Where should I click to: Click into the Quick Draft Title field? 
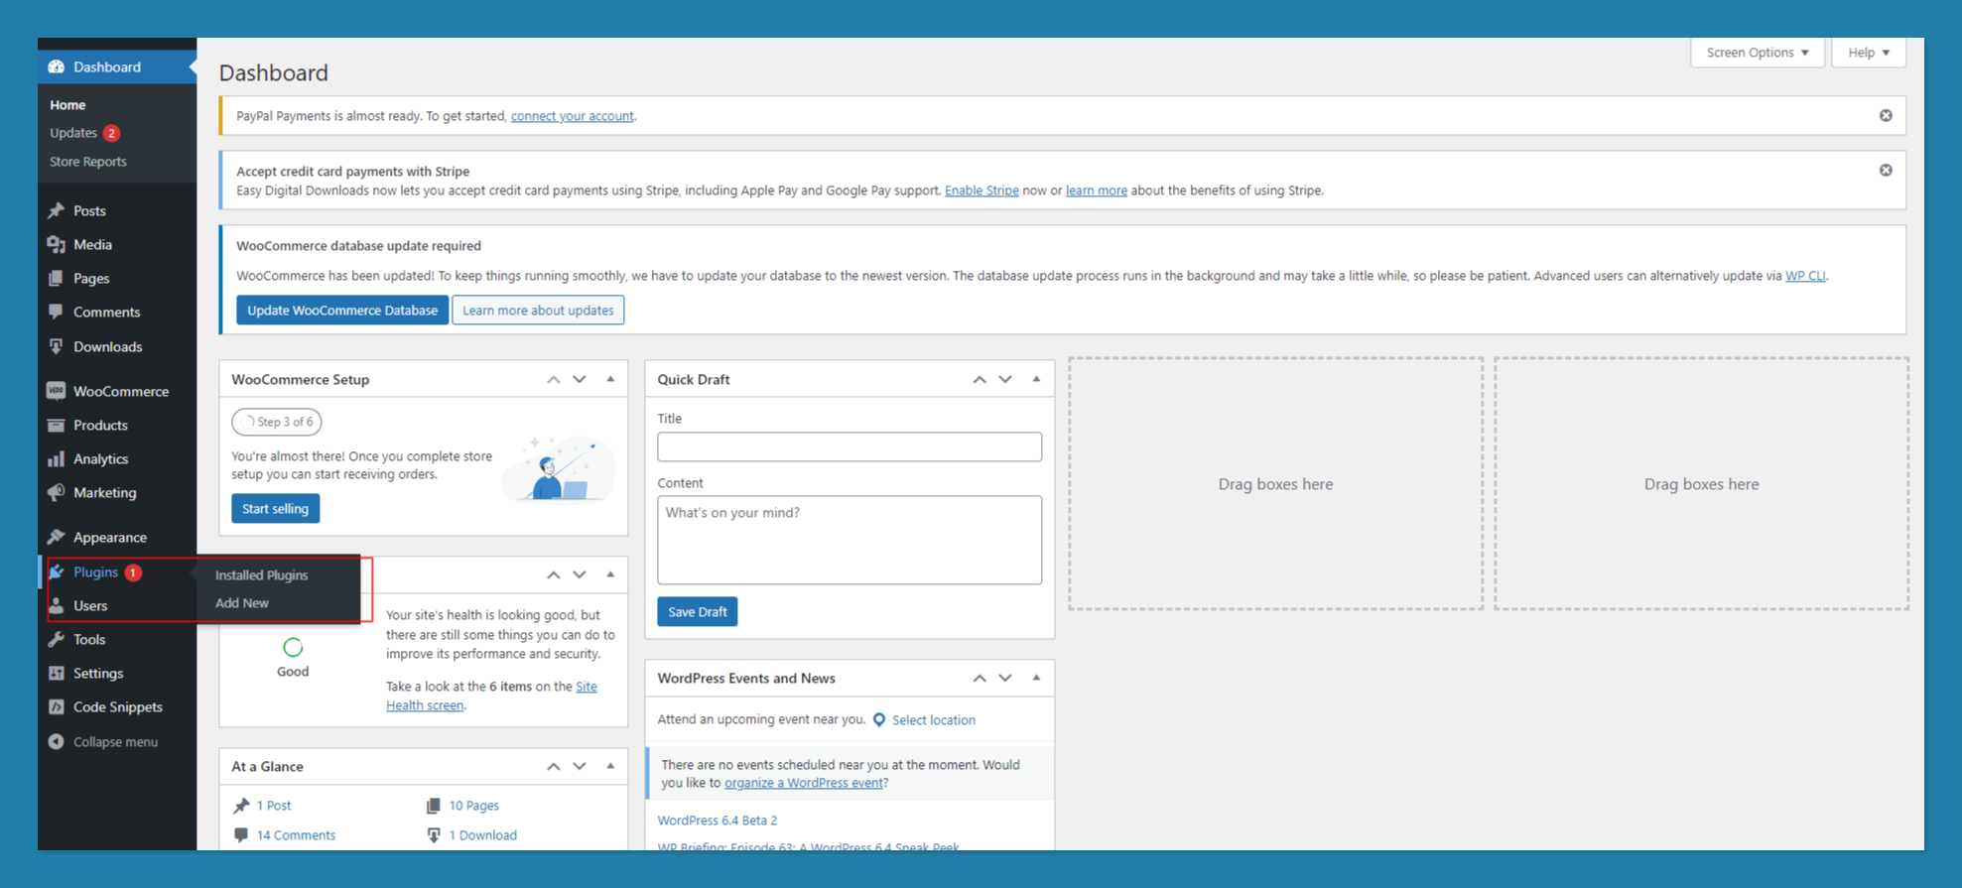click(849, 446)
